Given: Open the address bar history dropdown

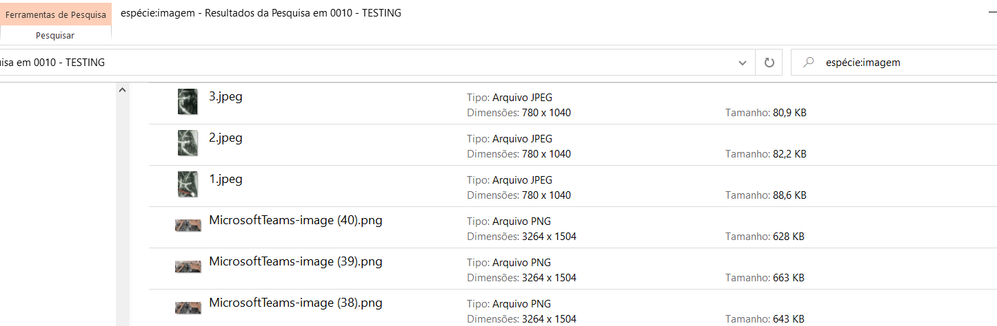Looking at the screenshot, I should [743, 63].
